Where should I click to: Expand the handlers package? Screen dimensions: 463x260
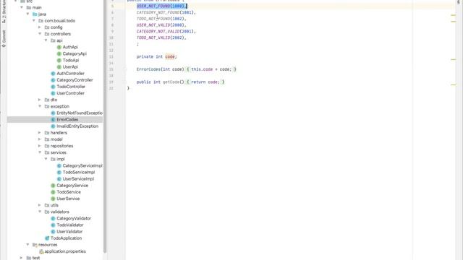(x=40, y=133)
